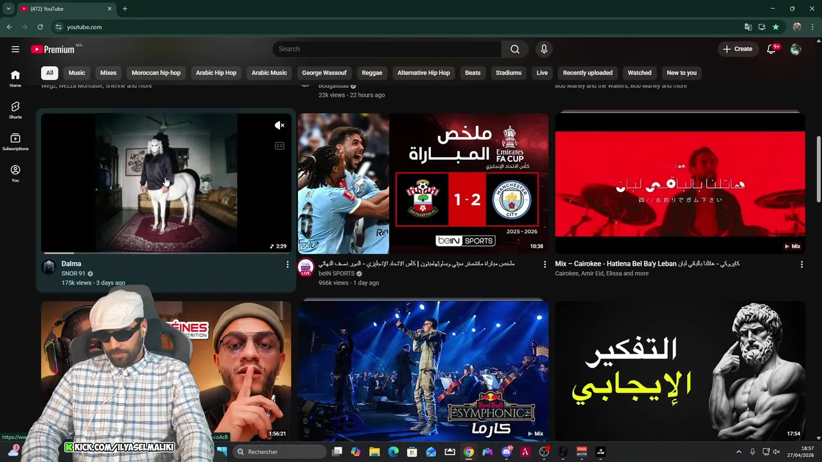Open more options for beIN SPORTS video
The width and height of the screenshot is (822, 462).
pos(545,264)
